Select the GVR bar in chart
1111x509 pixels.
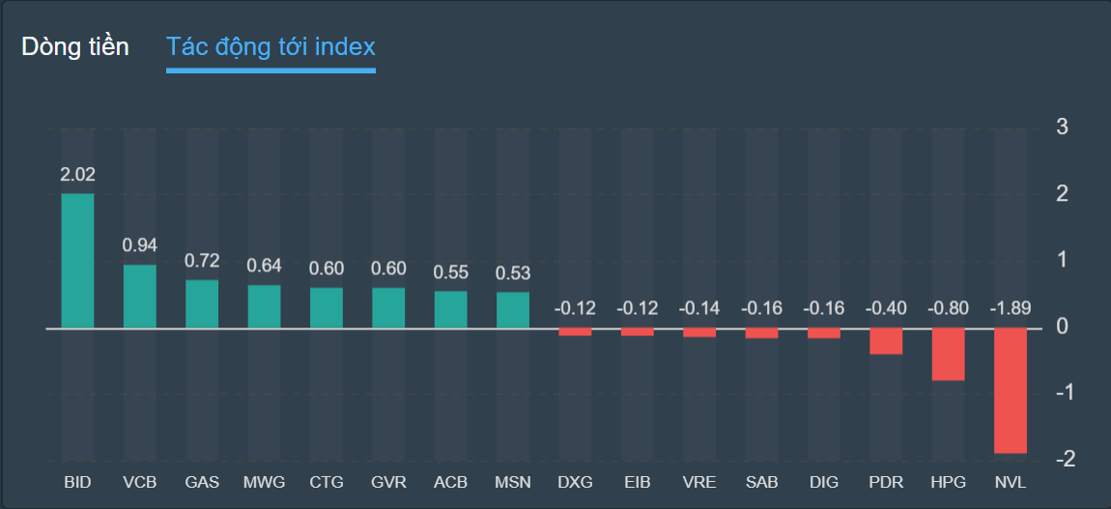click(388, 308)
